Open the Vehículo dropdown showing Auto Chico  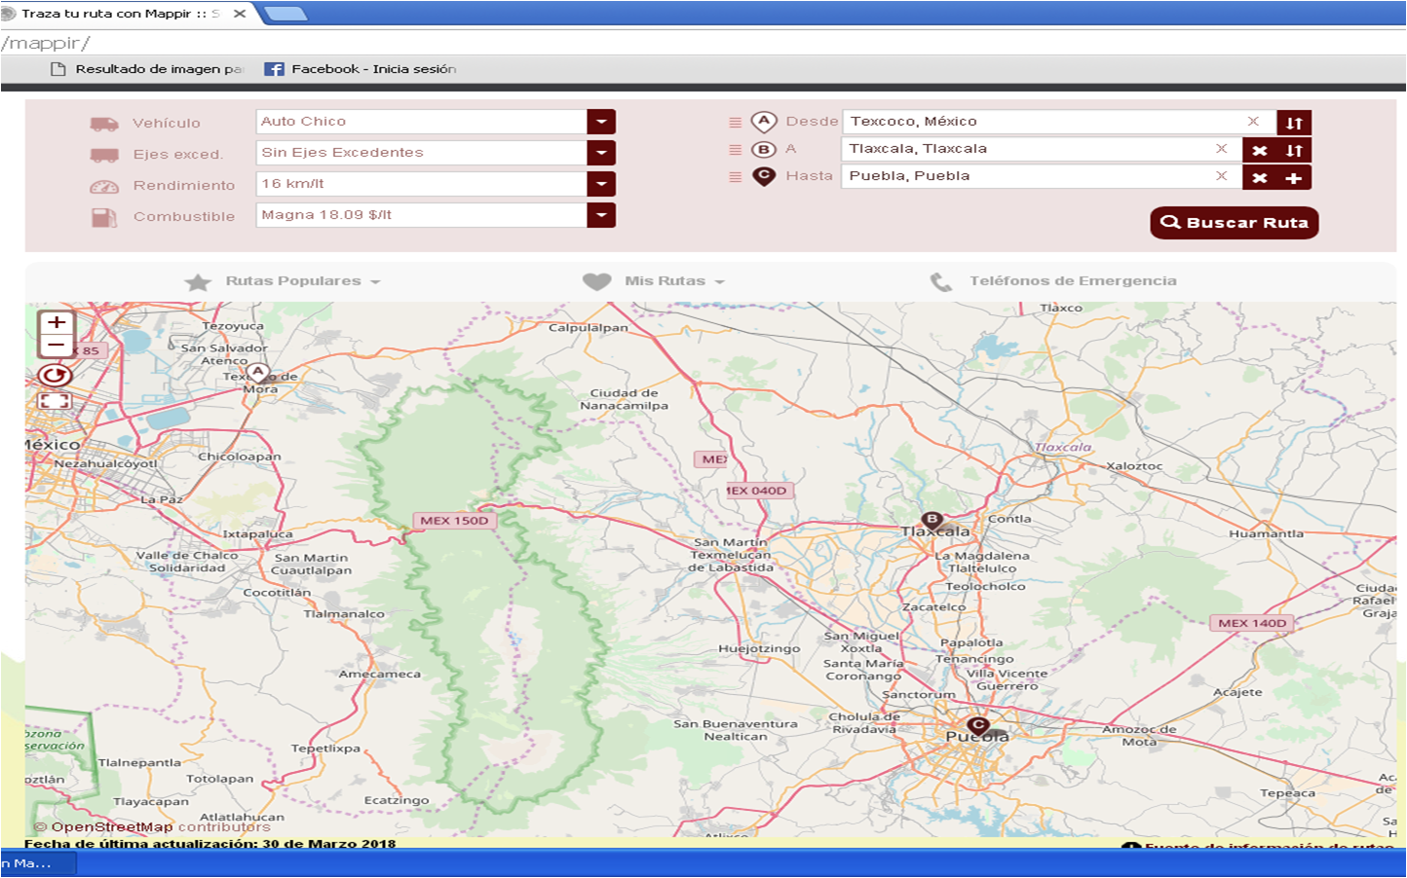point(602,121)
